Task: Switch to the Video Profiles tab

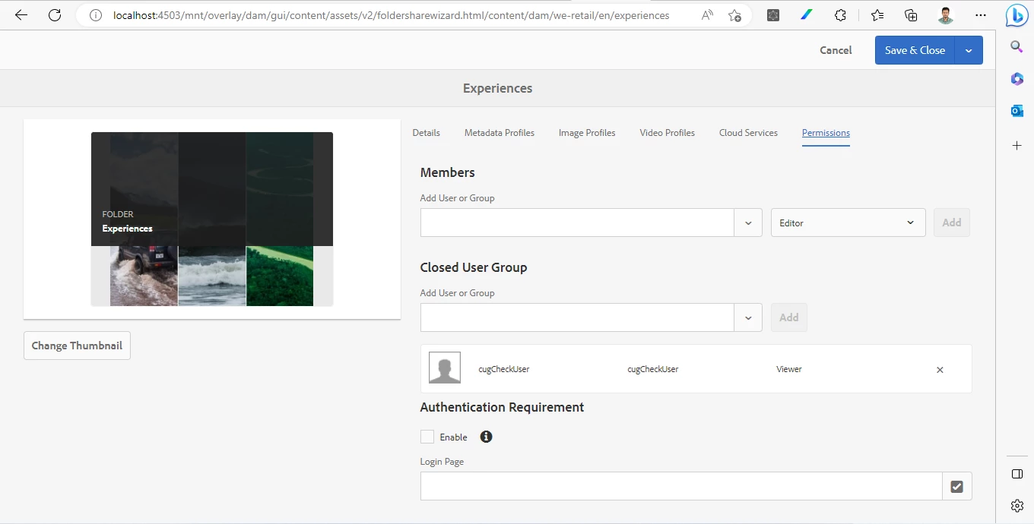Action: [668, 133]
